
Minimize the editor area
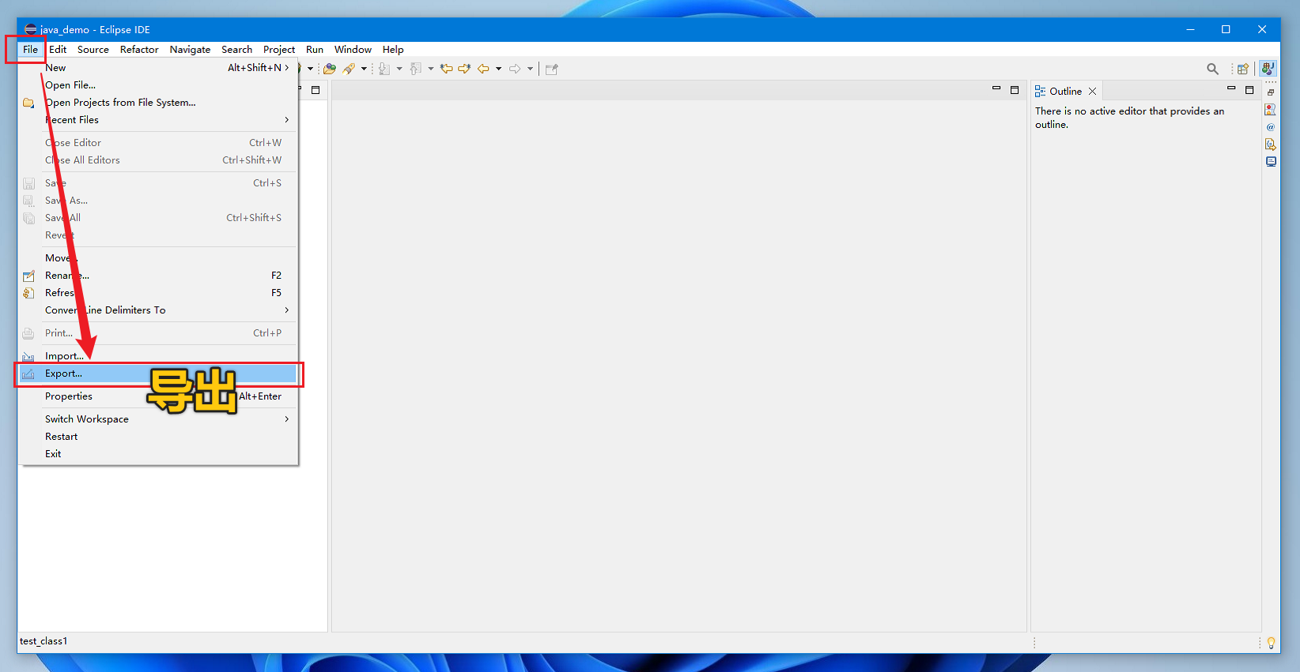point(996,89)
